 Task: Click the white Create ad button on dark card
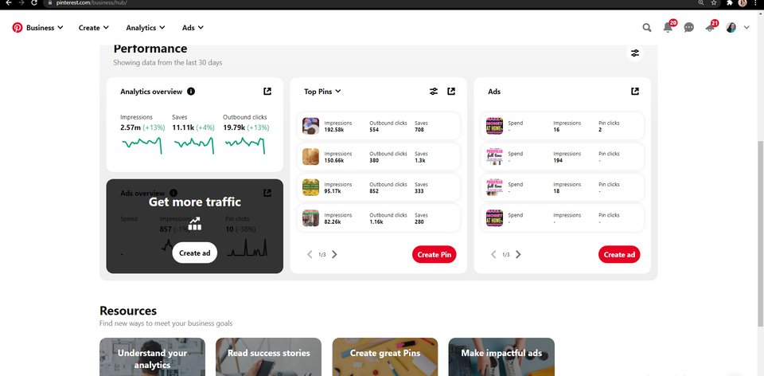click(194, 253)
